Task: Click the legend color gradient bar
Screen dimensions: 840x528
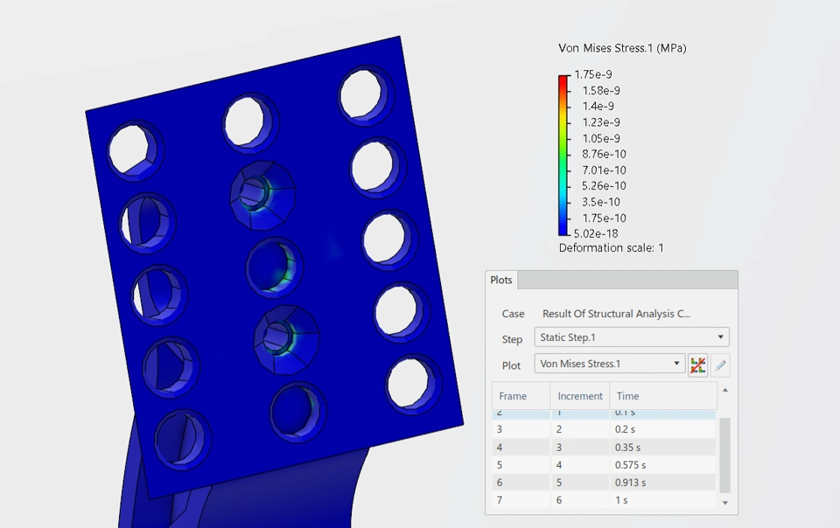Action: pos(563,155)
